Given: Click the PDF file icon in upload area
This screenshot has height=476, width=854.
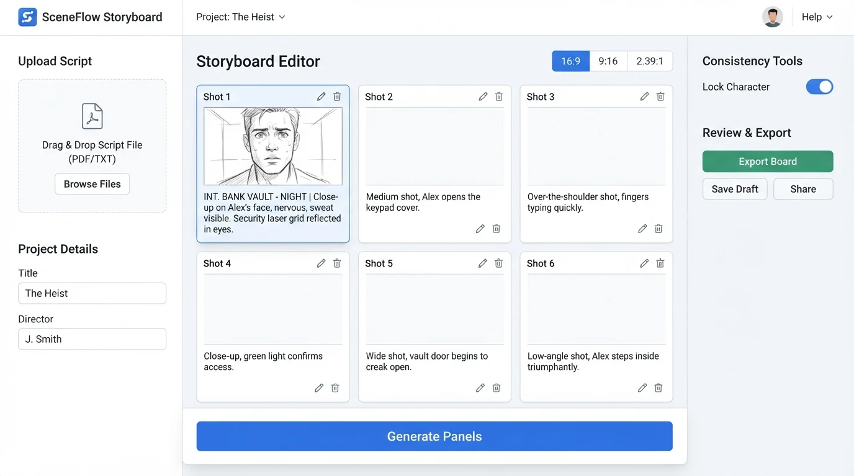Looking at the screenshot, I should pos(92,116).
